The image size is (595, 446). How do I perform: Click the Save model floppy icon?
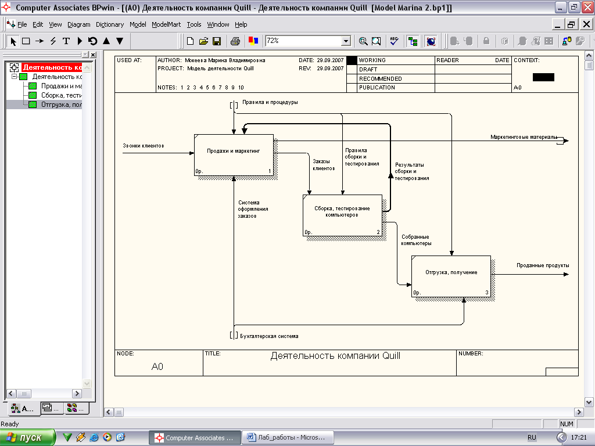(216, 41)
